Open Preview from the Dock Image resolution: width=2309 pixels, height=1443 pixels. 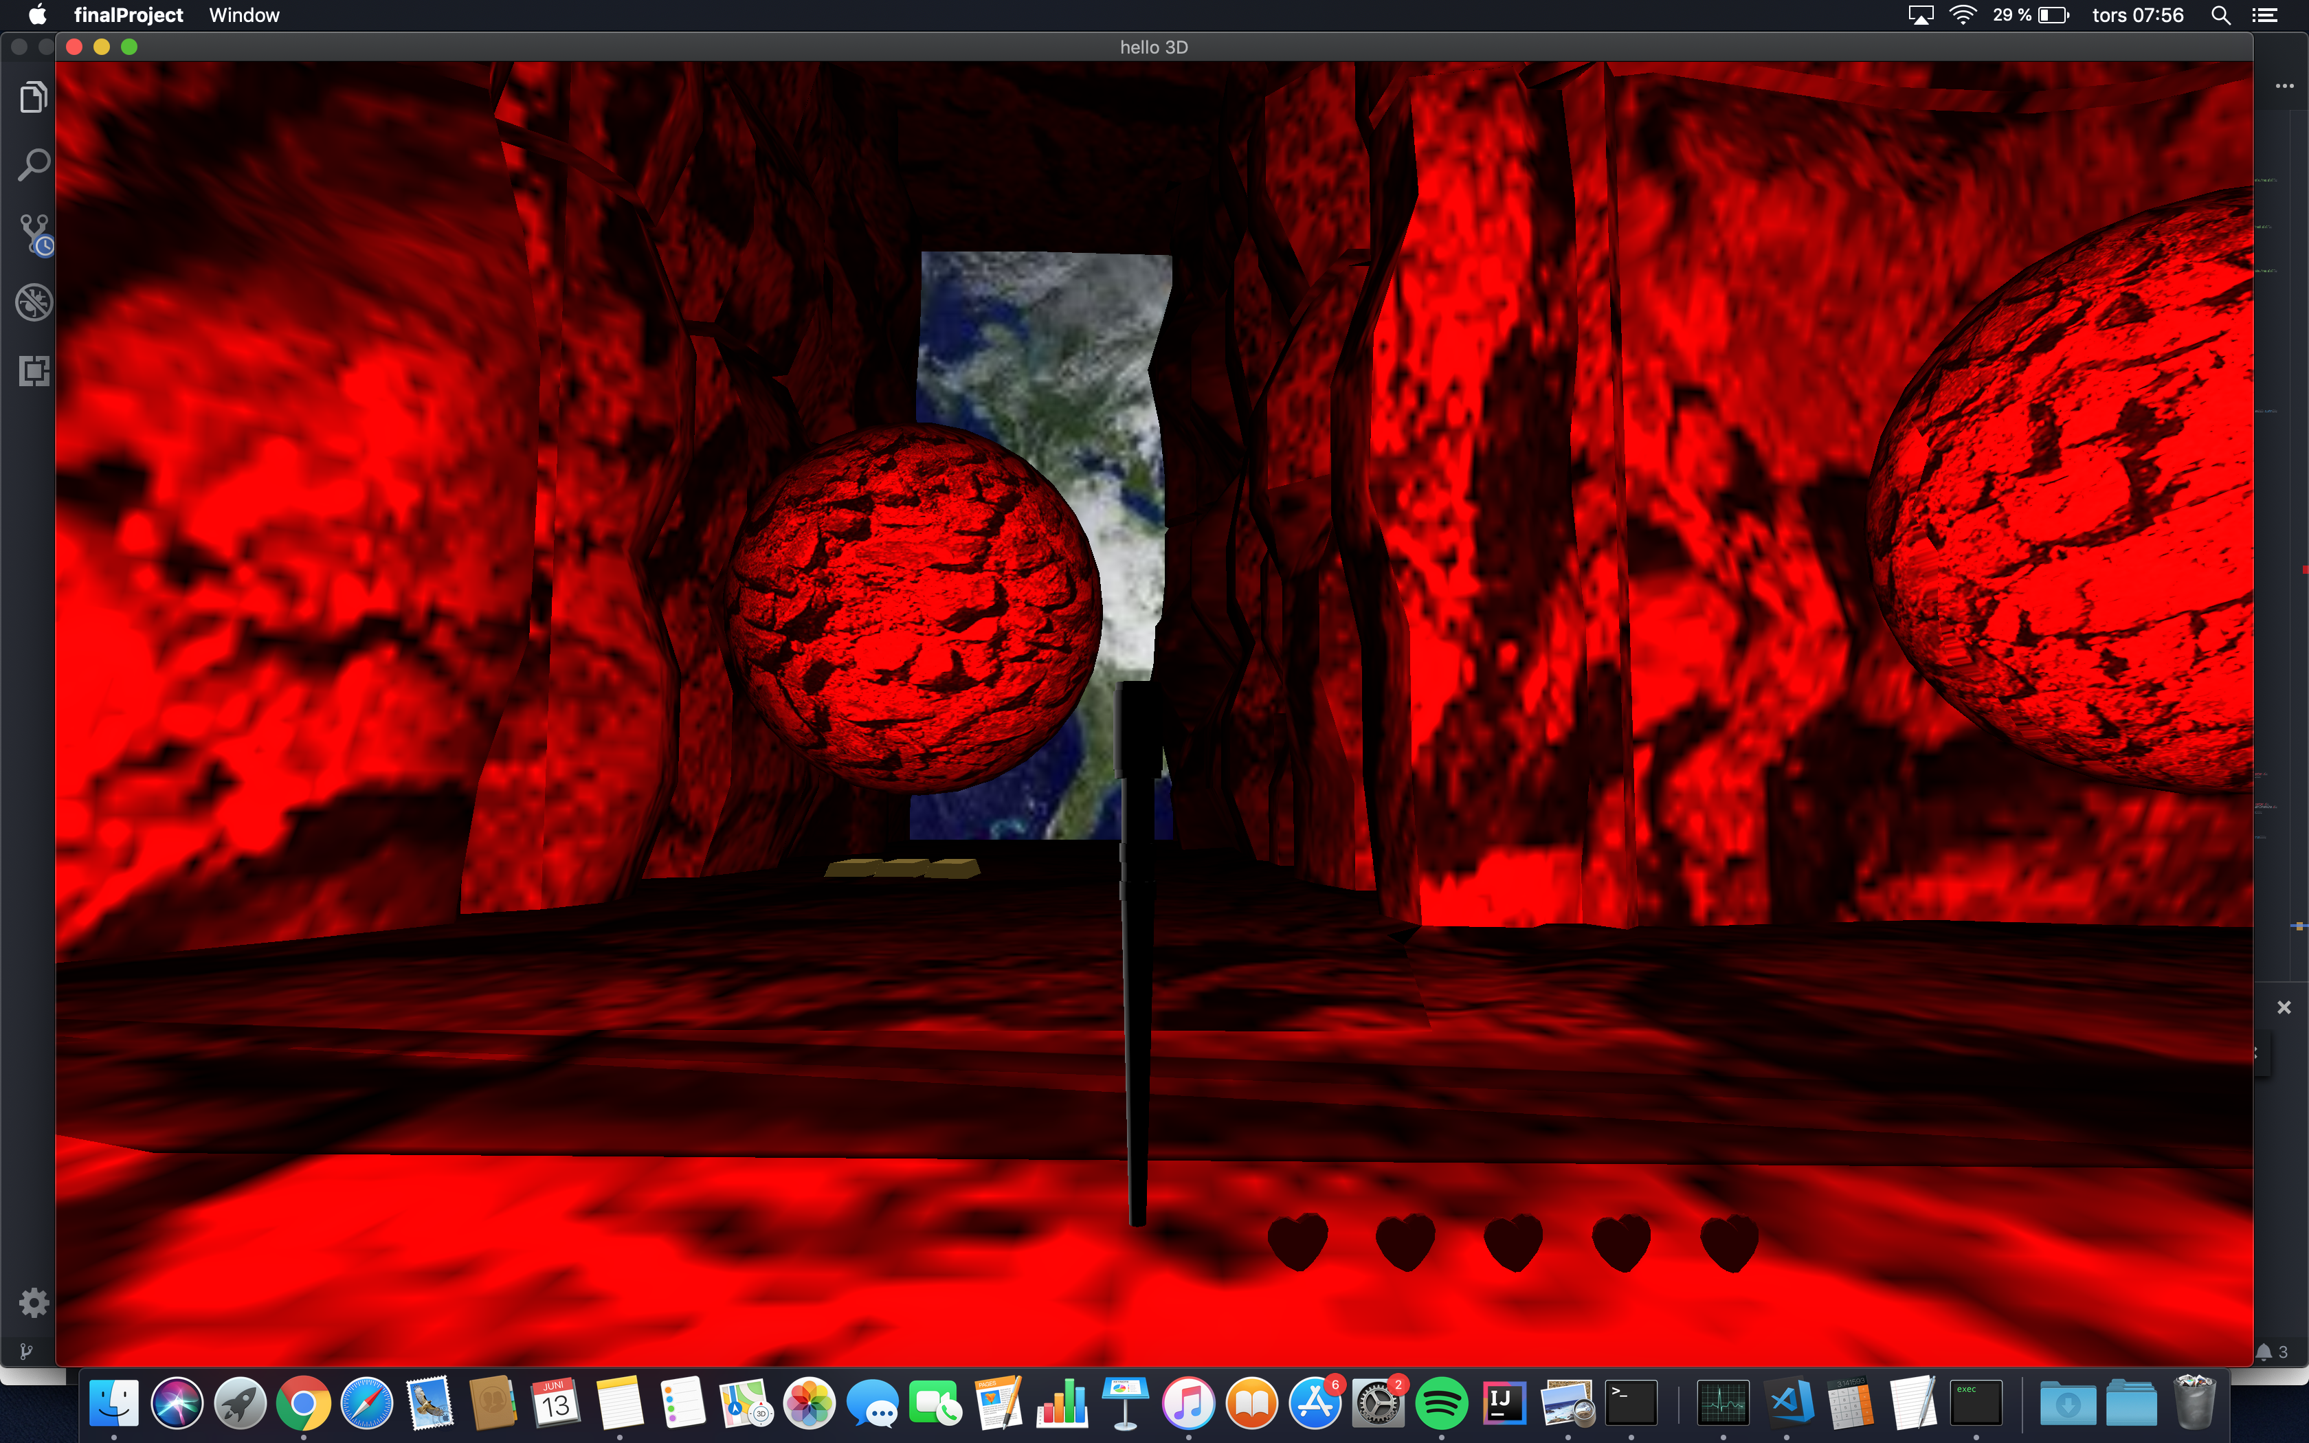1568,1403
